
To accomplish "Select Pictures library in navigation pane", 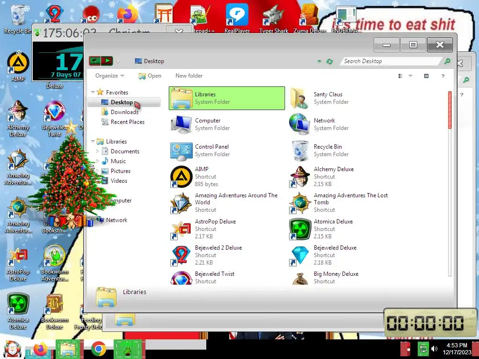I will (x=116, y=171).
